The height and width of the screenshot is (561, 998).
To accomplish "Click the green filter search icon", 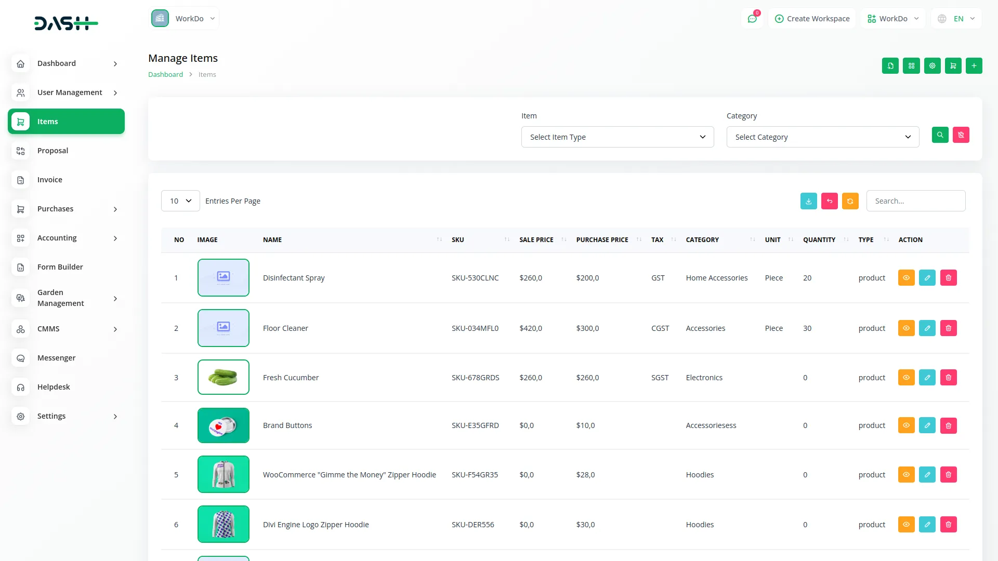I will pos(940,135).
